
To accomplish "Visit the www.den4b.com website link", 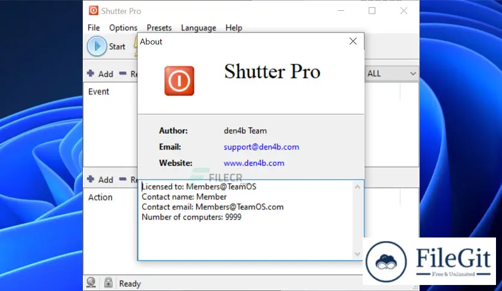I will (254, 163).
